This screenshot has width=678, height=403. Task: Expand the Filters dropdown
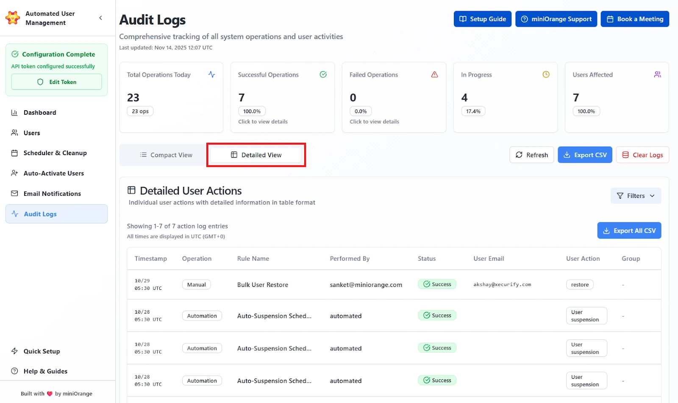[635, 195]
